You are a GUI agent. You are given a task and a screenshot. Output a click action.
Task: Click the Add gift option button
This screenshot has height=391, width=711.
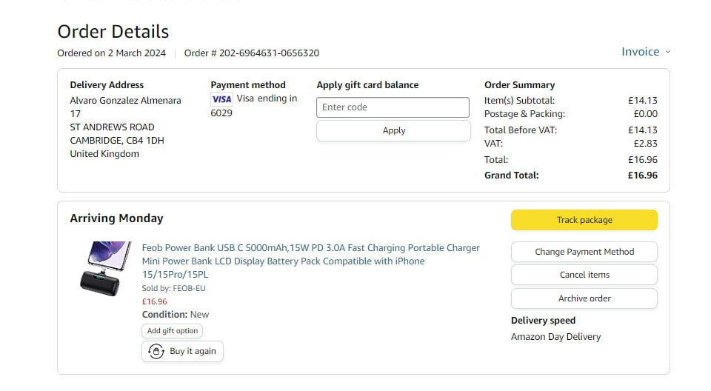tap(173, 331)
